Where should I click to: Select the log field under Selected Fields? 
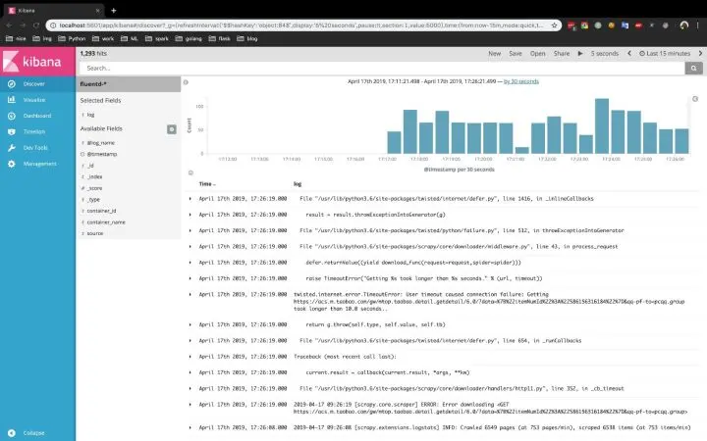pyautogui.click(x=90, y=115)
